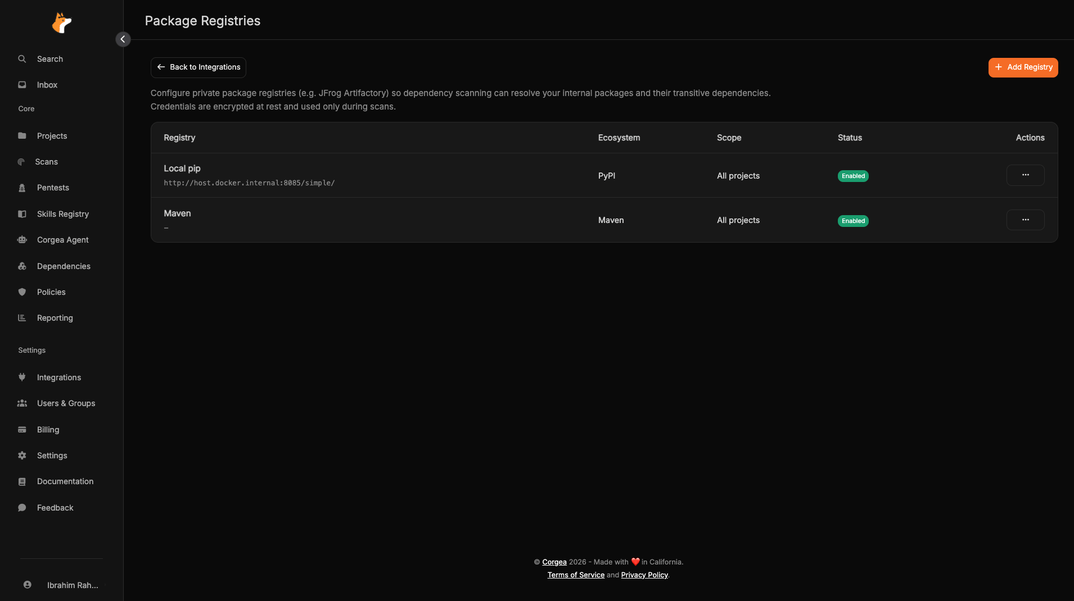Click the Reporting chart icon
The image size is (1074, 601).
point(22,318)
